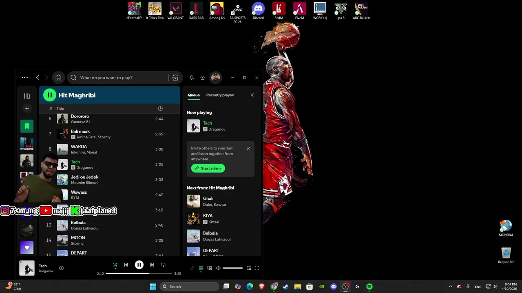
Task: Select queued song Ghali by Duke, Kawtar
Action: [220, 201]
